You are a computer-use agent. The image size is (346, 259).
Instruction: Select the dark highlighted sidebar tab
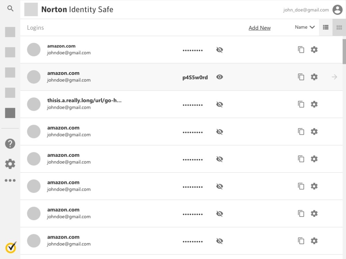coord(10,113)
